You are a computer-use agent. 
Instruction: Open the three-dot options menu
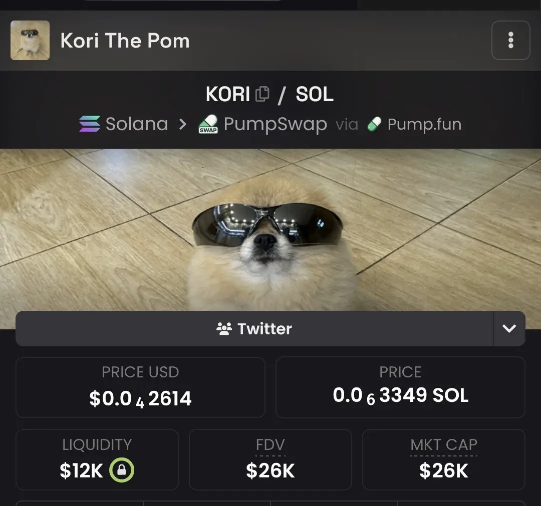point(510,41)
